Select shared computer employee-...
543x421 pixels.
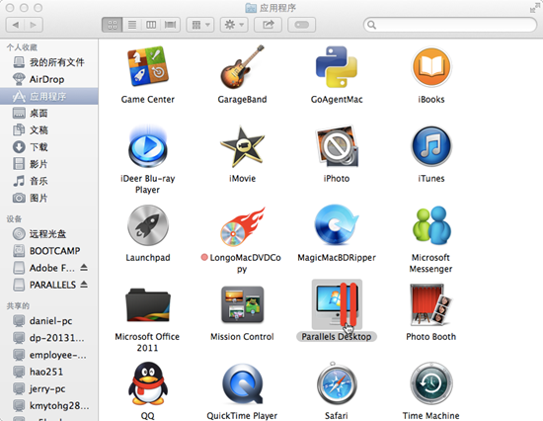click(x=48, y=355)
